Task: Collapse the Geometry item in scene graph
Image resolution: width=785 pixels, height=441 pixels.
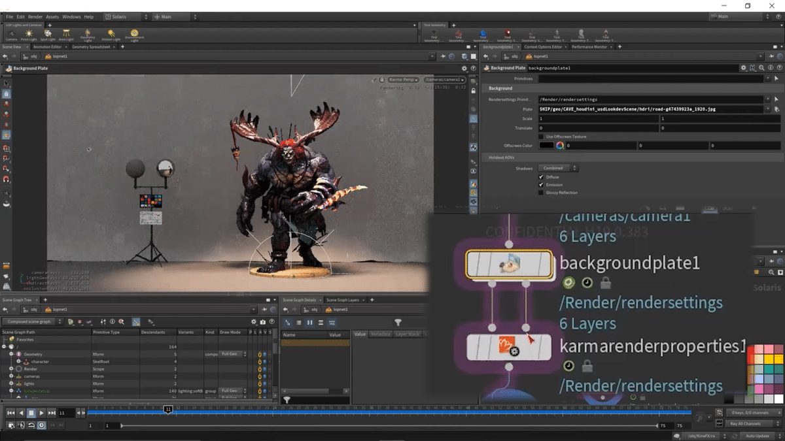Action: 11,354
